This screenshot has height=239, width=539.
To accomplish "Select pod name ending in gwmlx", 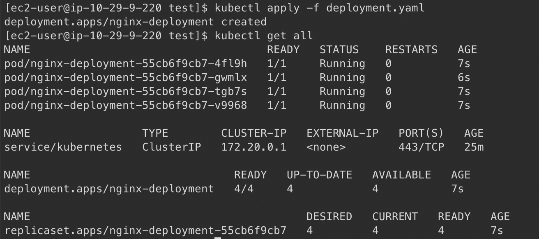I will [x=126, y=77].
